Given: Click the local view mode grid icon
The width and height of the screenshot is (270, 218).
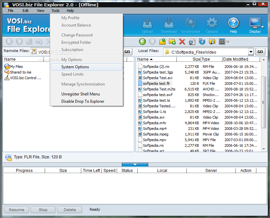Looking at the screenshot, I should 222,42.
